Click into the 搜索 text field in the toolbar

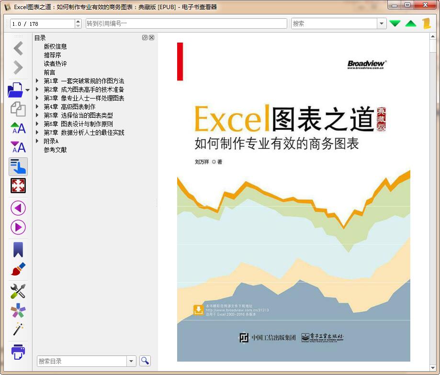pos(334,23)
